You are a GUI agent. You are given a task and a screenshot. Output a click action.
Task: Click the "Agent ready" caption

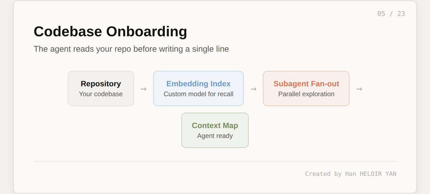pyautogui.click(x=215, y=136)
